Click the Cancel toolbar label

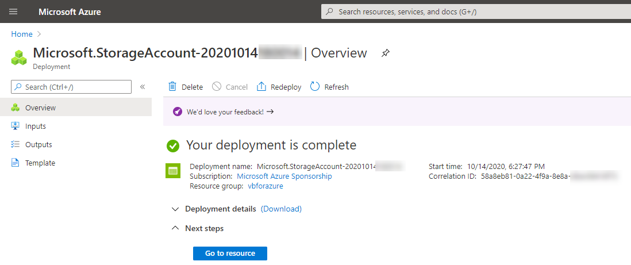(237, 87)
